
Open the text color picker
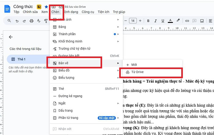[x=171, y=21]
